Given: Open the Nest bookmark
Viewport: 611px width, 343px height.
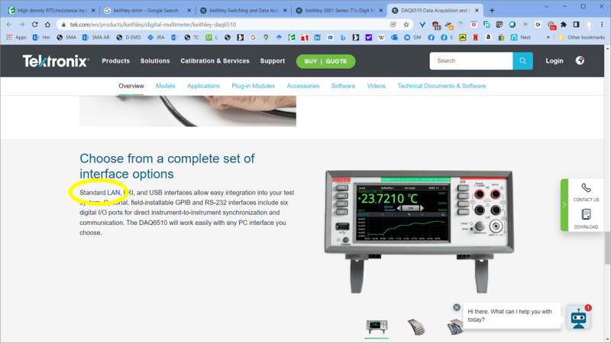Looking at the screenshot, I should point(521,37).
